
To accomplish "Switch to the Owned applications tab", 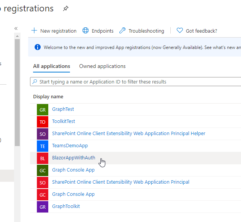I will click(x=102, y=66).
